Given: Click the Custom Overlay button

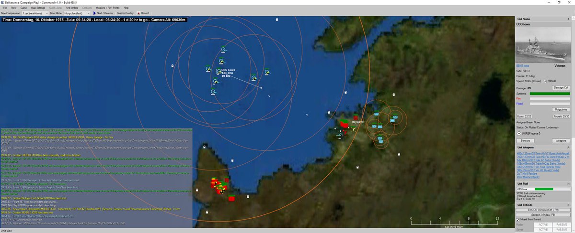Looking at the screenshot, I should pos(125,13).
